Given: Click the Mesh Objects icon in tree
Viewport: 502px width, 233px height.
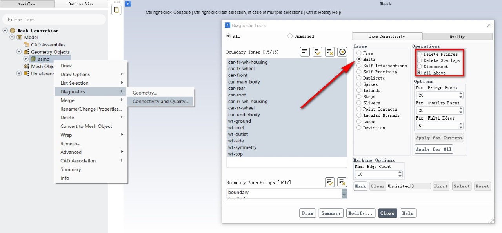Looking at the screenshot, I should click(x=26, y=66).
